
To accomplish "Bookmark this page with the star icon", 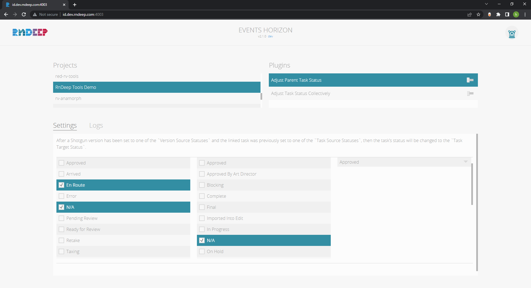I will pyautogui.click(x=478, y=14).
